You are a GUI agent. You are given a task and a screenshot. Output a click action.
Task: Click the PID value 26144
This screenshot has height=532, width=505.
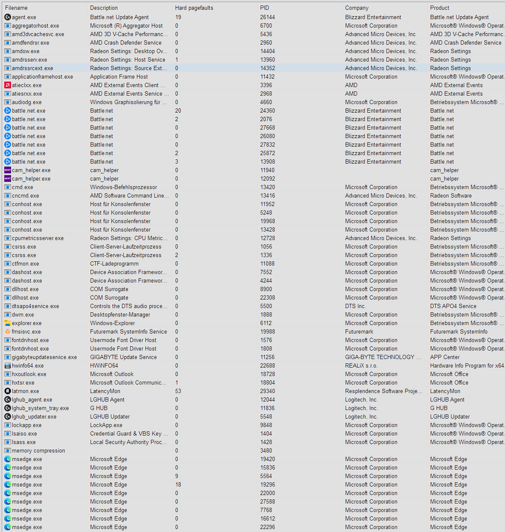tap(267, 17)
